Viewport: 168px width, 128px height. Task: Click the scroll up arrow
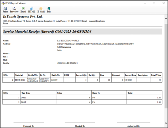[166, 19]
